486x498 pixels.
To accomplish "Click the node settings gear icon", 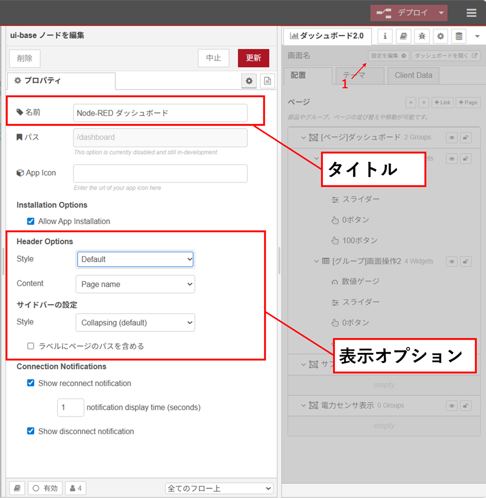I will pos(249,81).
